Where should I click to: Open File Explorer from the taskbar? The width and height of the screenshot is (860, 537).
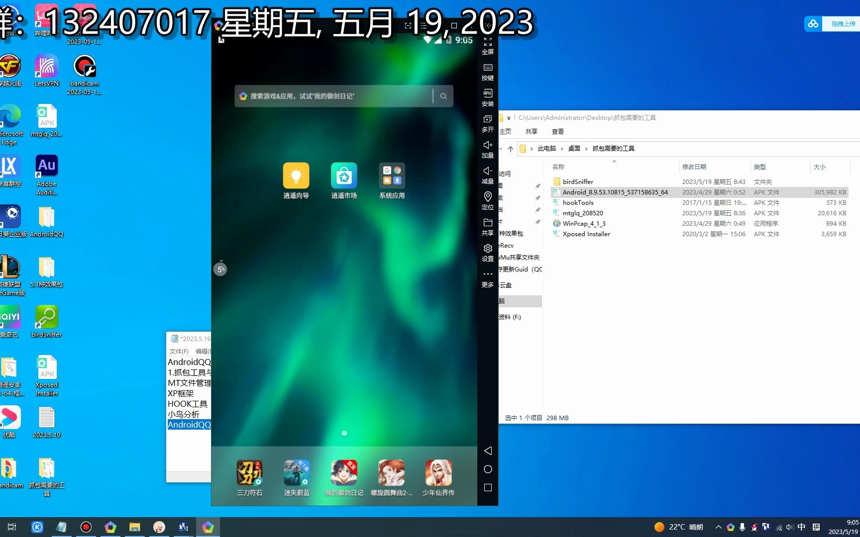134,527
